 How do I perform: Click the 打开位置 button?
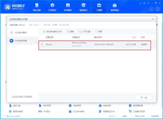pyautogui.click(x=84, y=32)
